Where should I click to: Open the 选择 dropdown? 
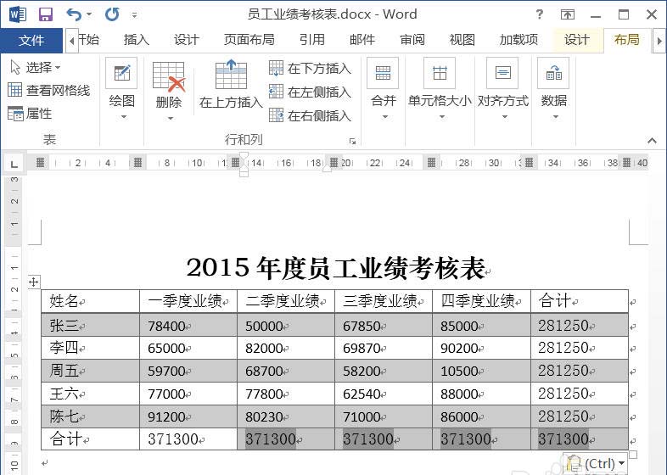click(36, 67)
